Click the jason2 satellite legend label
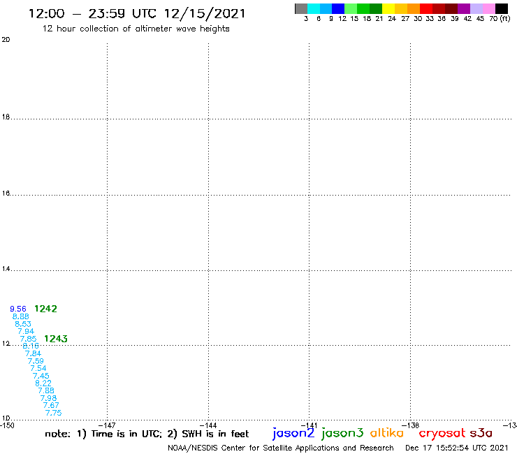Viewport: 517px width, 454px height. tap(293, 433)
